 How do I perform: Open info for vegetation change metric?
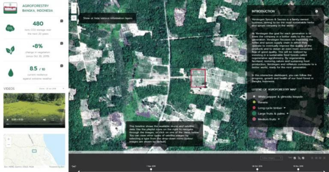(62, 44)
